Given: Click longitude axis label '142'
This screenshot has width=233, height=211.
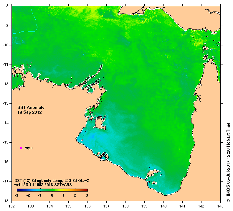Looking at the screenshot, I should [x=201, y=206].
